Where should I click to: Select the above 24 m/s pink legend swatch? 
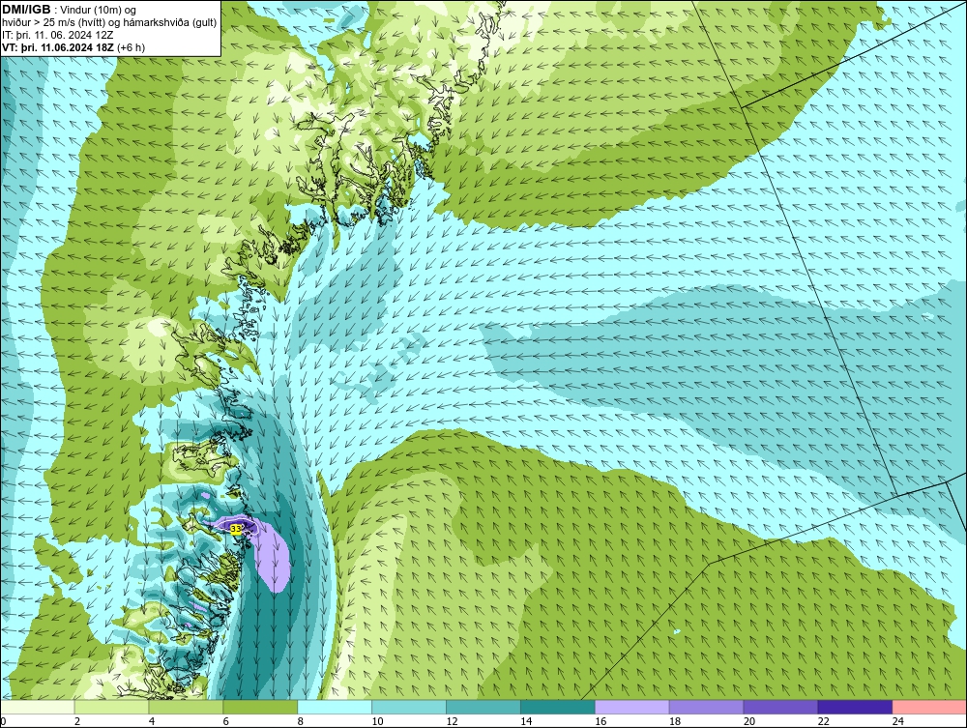tap(929, 707)
